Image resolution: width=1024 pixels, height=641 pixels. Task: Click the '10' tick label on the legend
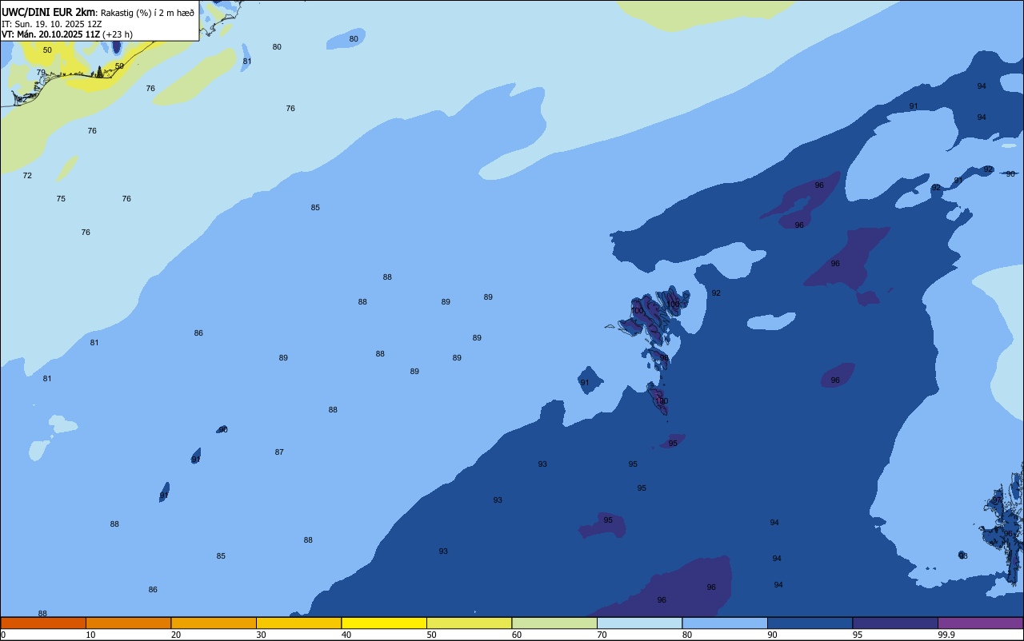pyautogui.click(x=90, y=635)
